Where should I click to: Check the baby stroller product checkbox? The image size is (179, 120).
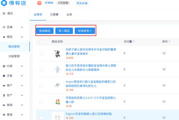pyautogui.click(x=41, y=53)
